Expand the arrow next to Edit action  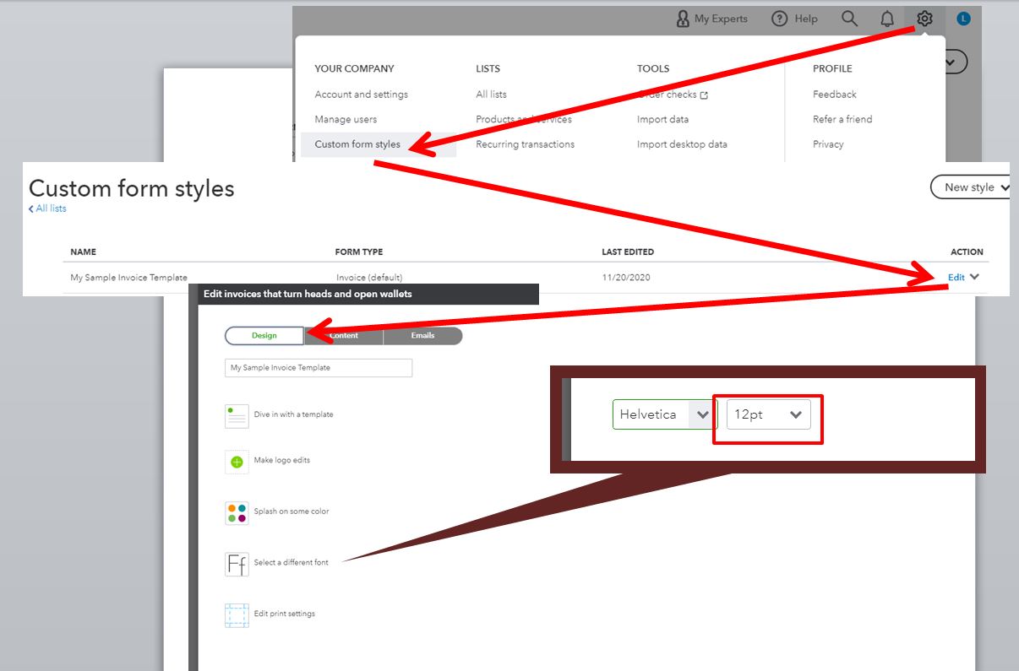[974, 277]
